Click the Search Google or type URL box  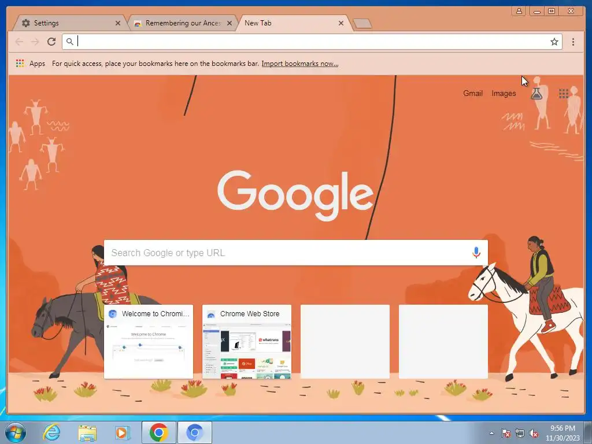pyautogui.click(x=295, y=253)
